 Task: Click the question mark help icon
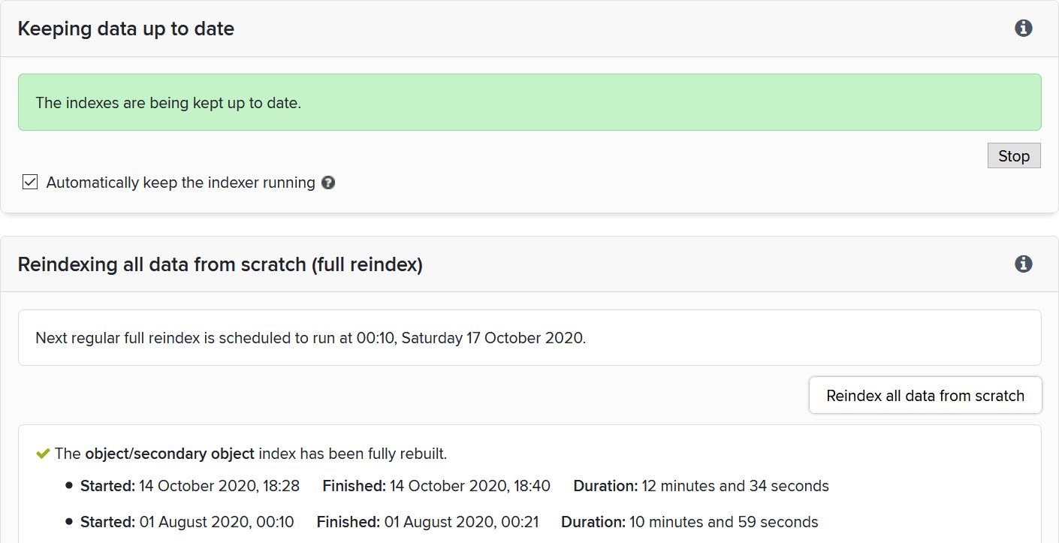(x=328, y=183)
